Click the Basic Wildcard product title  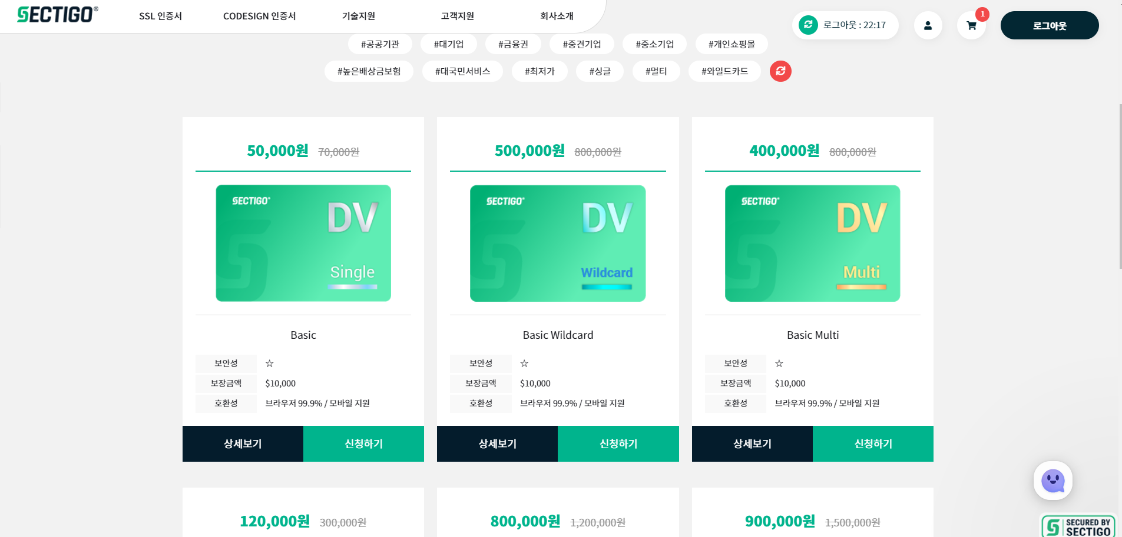coord(558,335)
